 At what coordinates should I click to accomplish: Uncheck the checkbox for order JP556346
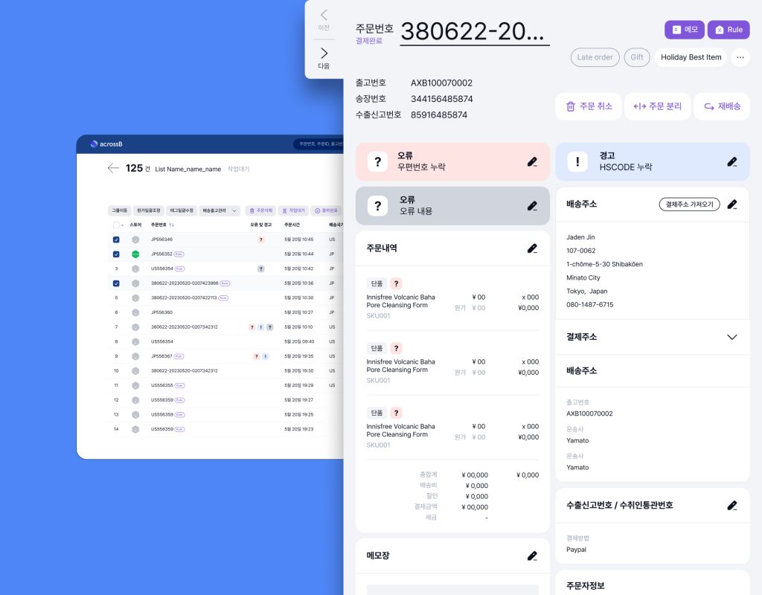[x=116, y=239]
